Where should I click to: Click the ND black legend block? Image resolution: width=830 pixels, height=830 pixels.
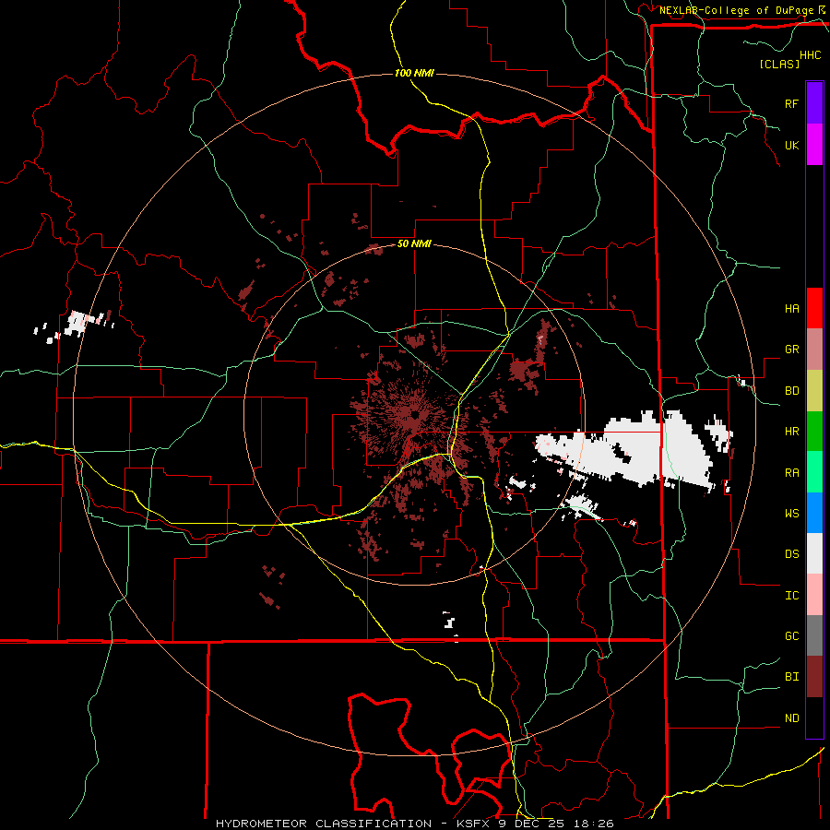[x=814, y=717]
